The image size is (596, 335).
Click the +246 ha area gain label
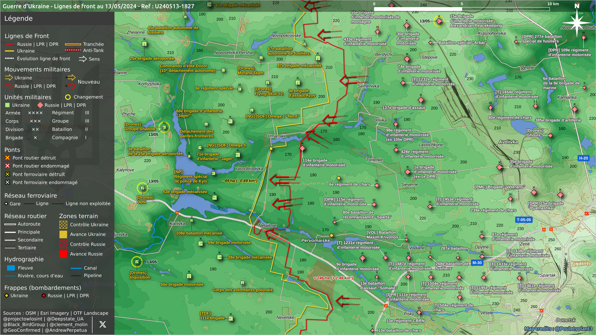333,278
